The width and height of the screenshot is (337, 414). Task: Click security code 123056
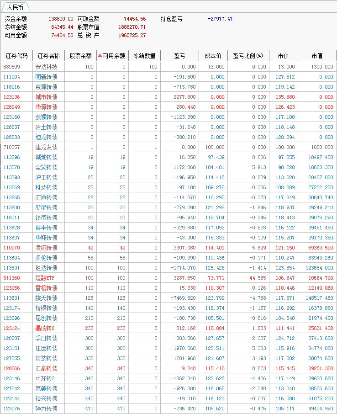11,288
